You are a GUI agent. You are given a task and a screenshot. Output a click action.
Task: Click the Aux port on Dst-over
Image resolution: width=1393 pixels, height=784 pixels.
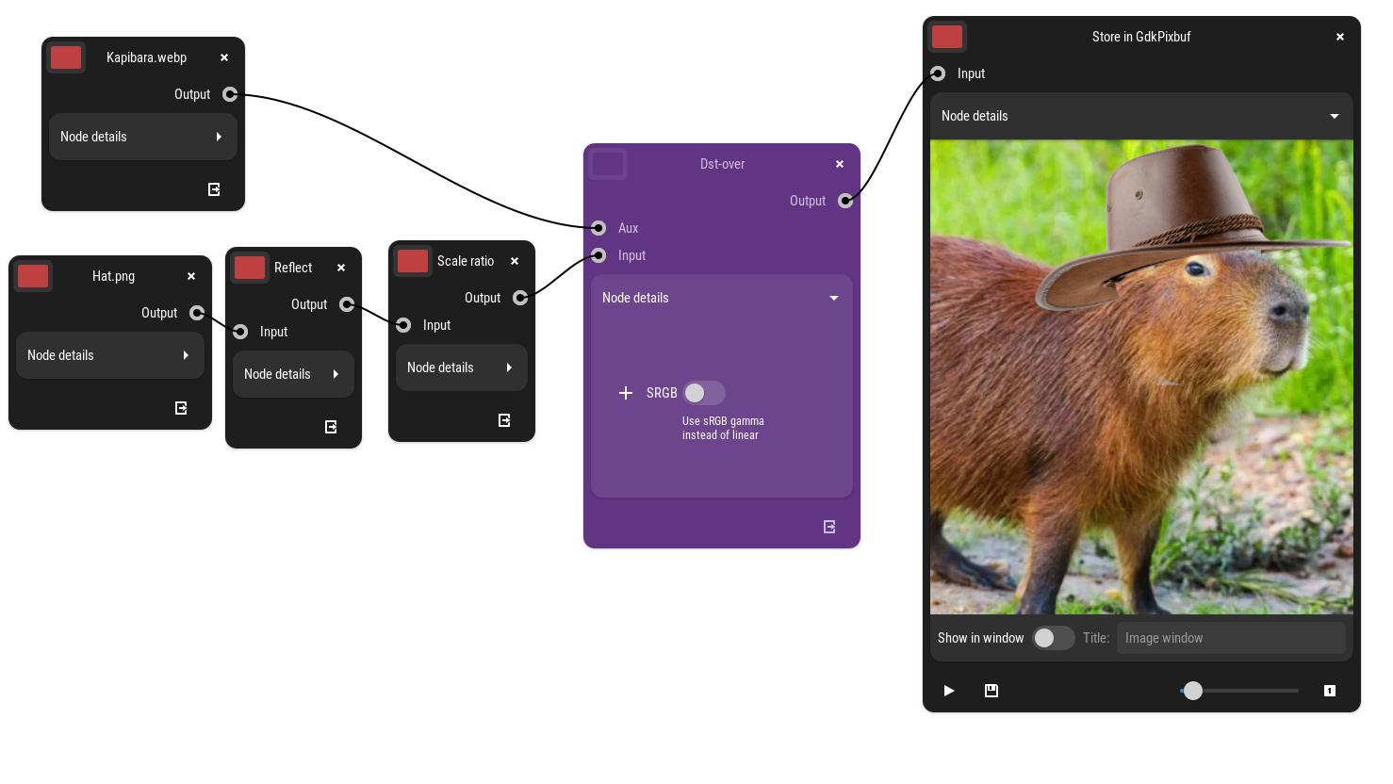click(598, 228)
